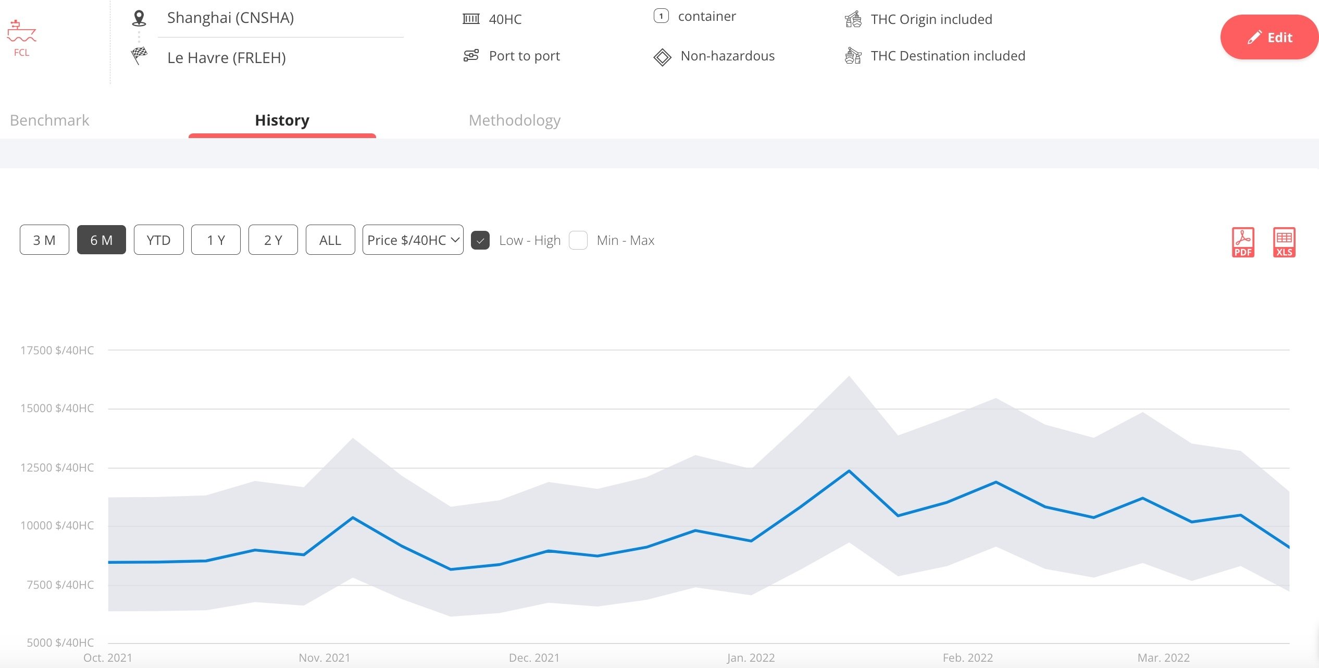Viewport: 1319px width, 668px height.
Task: Click the origin location pin icon
Action: tap(139, 18)
